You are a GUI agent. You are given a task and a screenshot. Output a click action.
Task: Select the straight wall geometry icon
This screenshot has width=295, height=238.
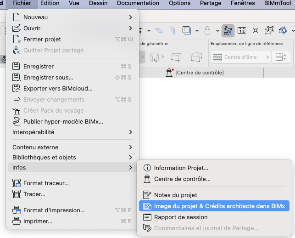[x=176, y=57]
